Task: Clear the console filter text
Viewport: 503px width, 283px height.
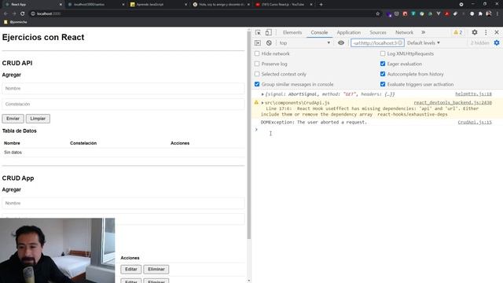Action: coord(400,42)
